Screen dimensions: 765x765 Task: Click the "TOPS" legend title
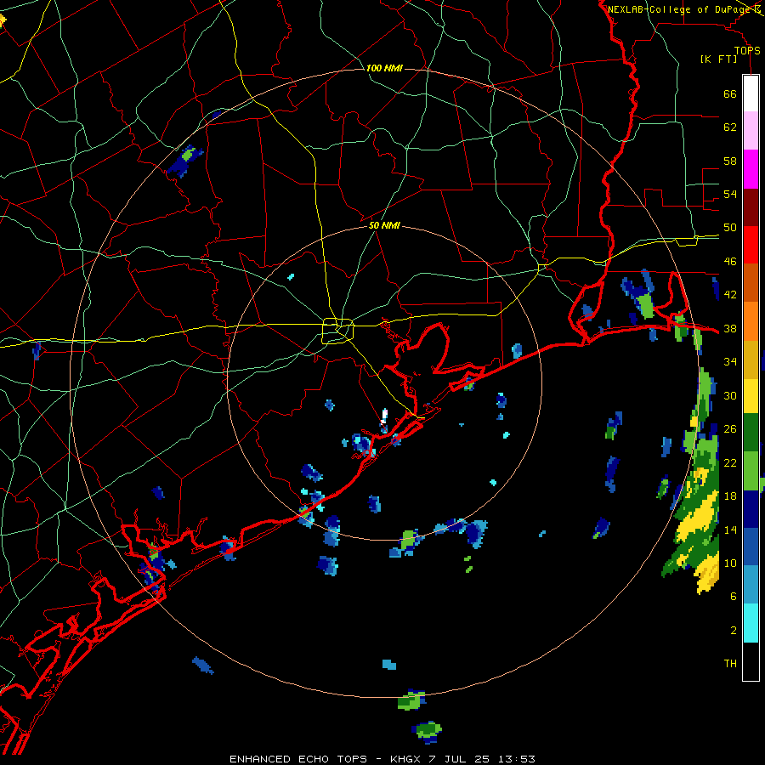tap(747, 51)
